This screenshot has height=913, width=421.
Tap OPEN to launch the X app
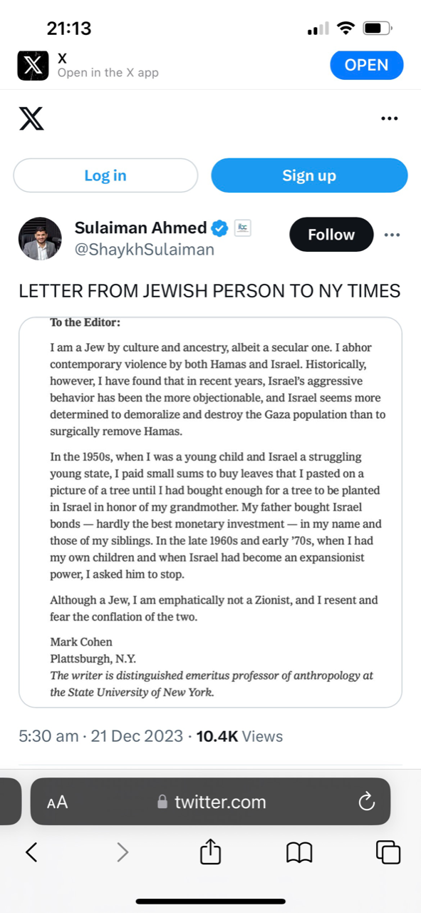coord(367,65)
